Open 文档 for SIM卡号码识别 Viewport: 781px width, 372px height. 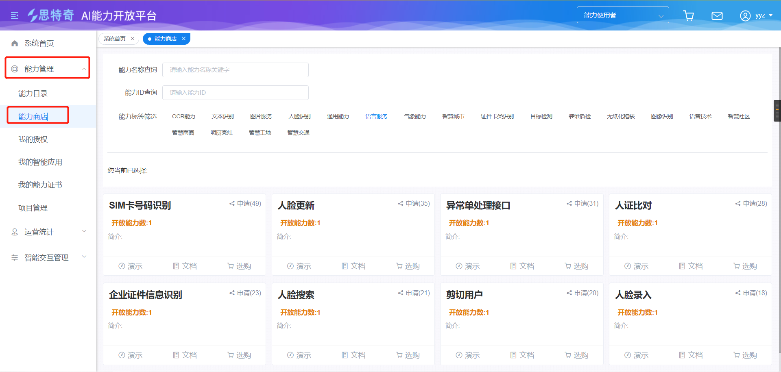185,266
